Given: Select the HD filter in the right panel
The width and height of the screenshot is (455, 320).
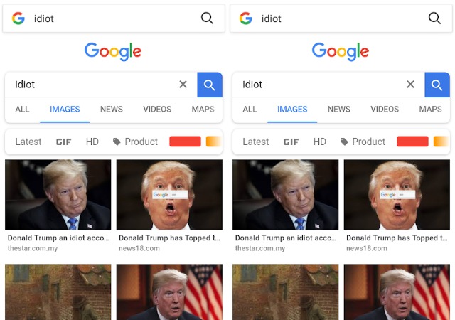Looking at the screenshot, I should pos(320,142).
